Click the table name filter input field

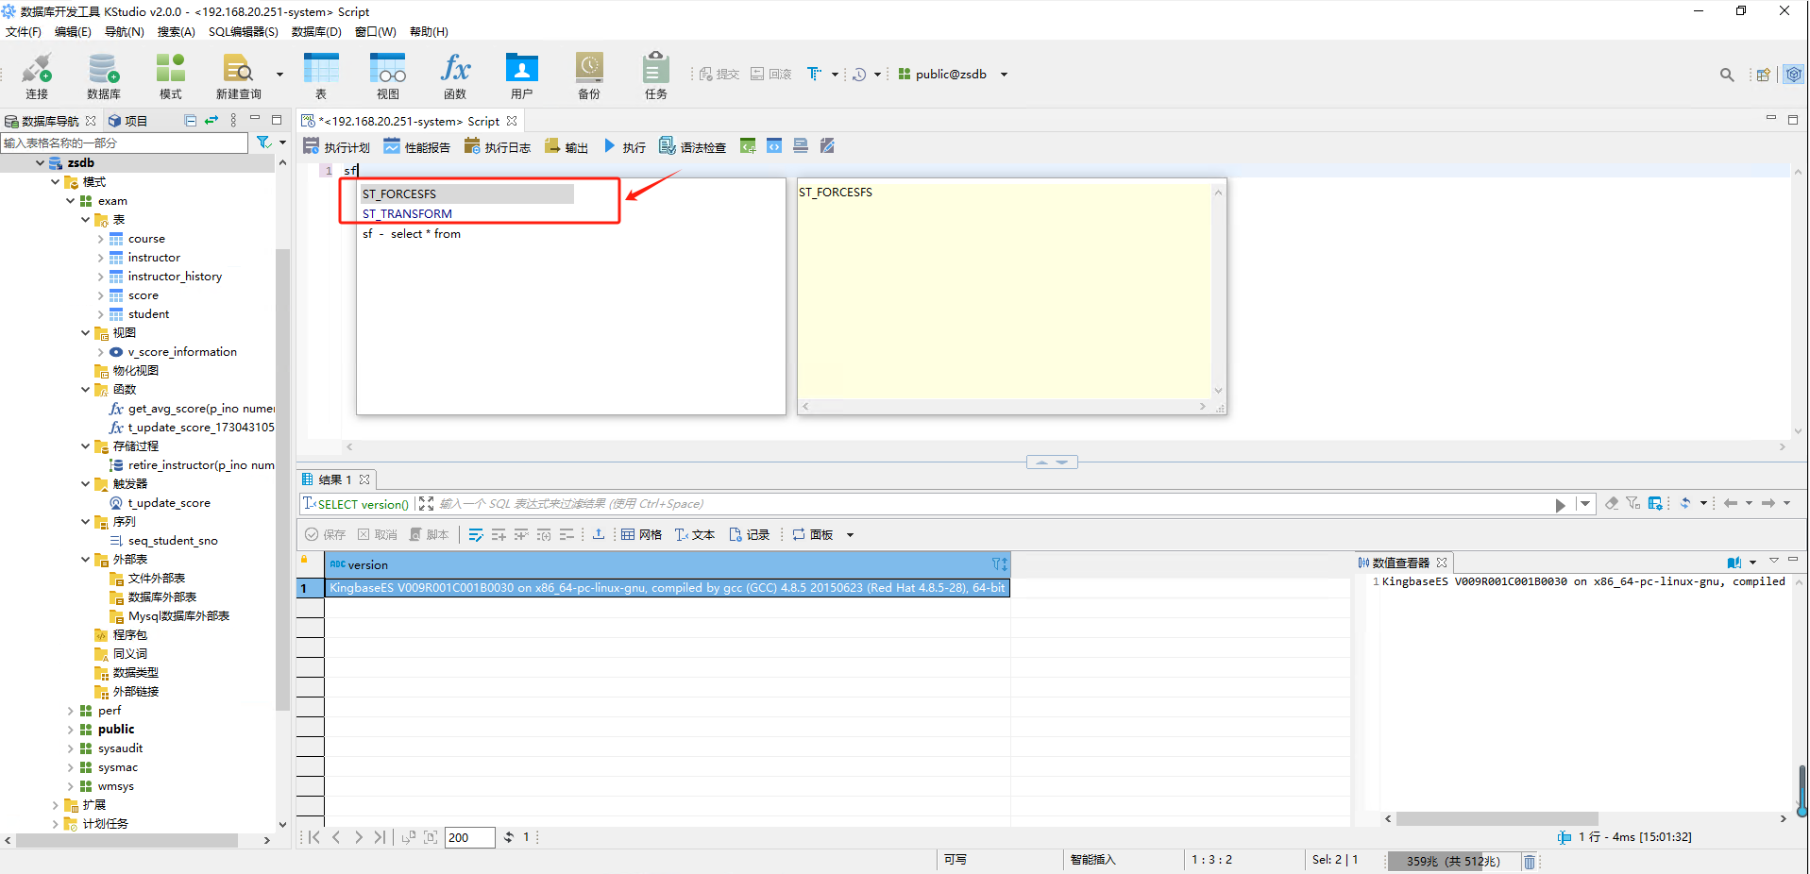pos(125,143)
